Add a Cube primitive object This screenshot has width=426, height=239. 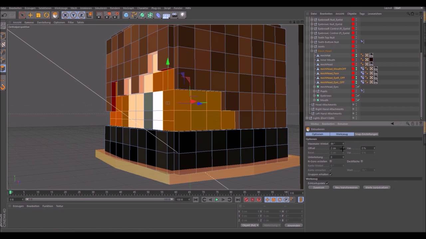pos(126,15)
